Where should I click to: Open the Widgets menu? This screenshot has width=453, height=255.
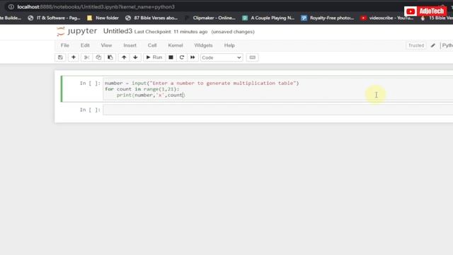coord(203,45)
